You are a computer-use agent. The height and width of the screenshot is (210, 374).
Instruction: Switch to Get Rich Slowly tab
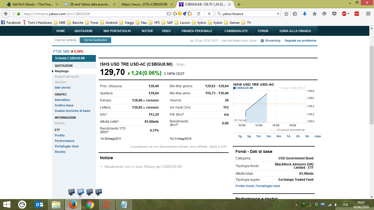[32, 4]
